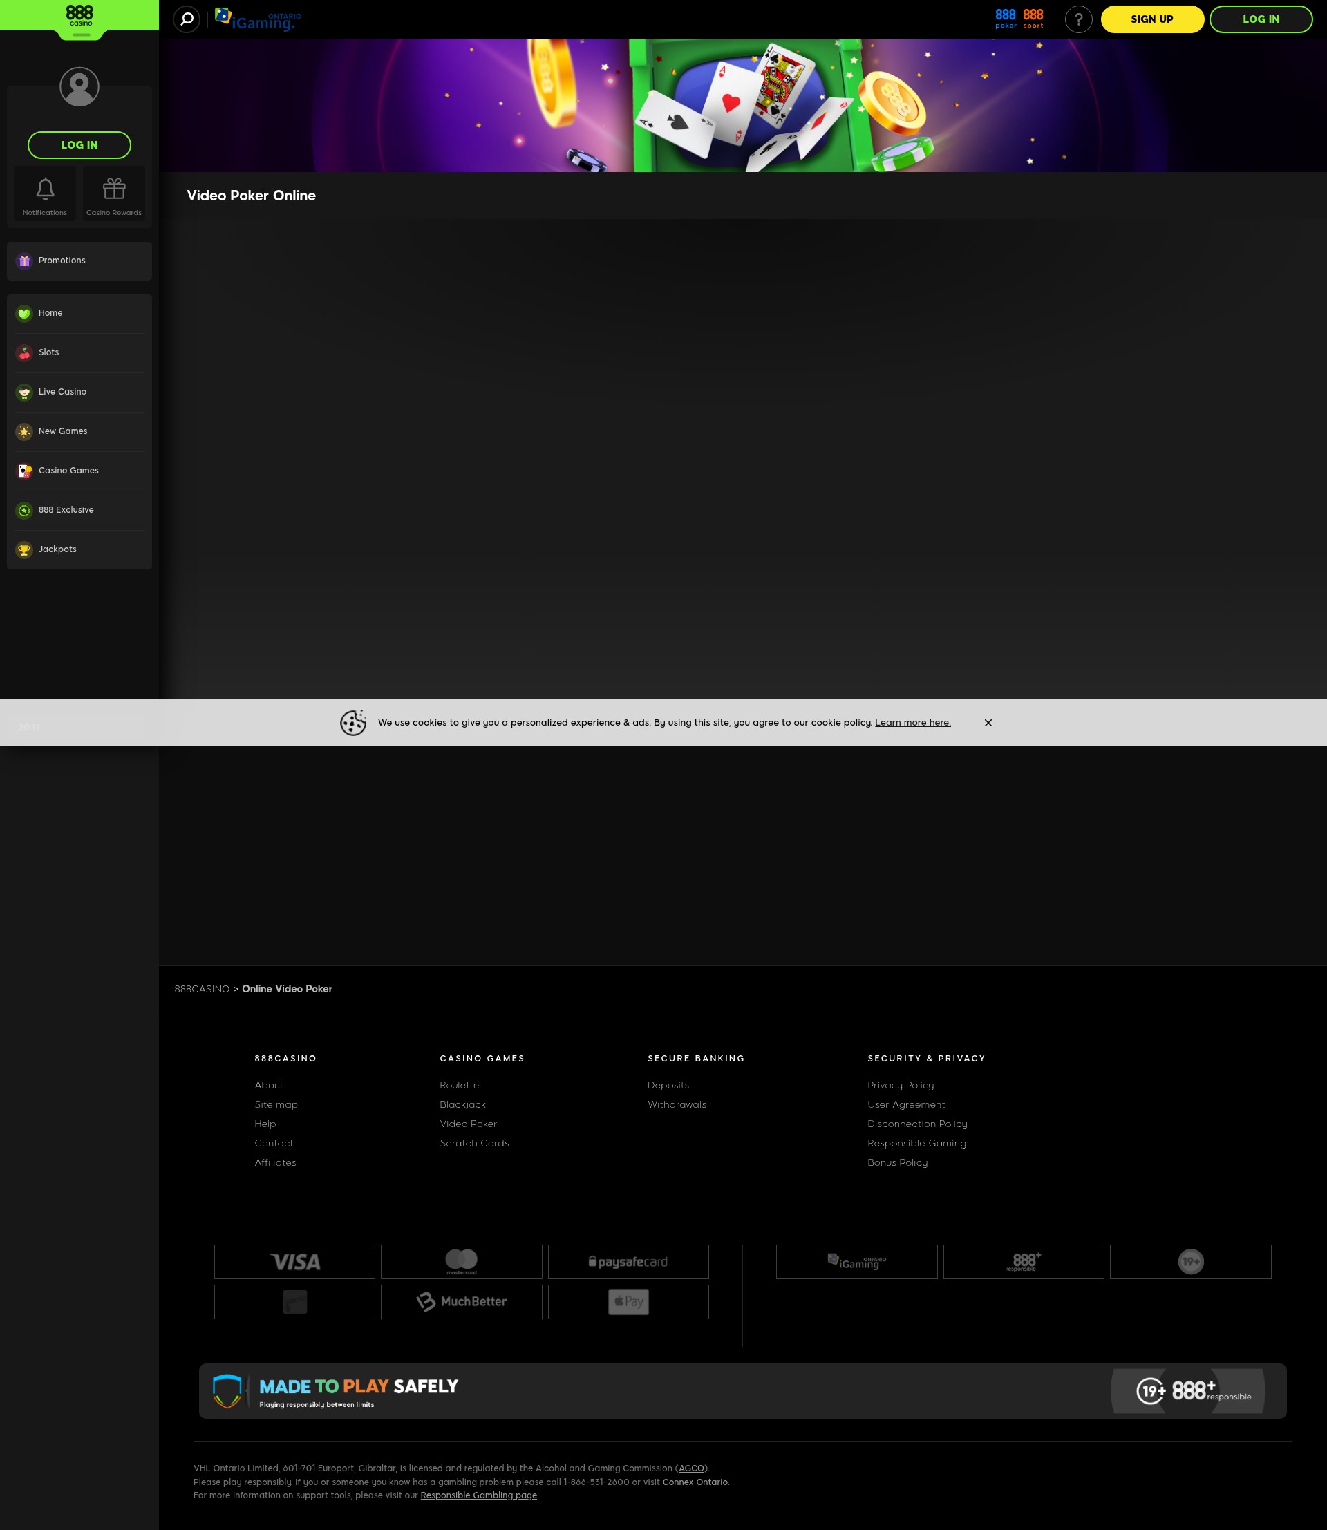Open the Roulette footer link

tap(459, 1085)
